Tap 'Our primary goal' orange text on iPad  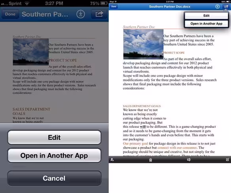click(x=135, y=144)
